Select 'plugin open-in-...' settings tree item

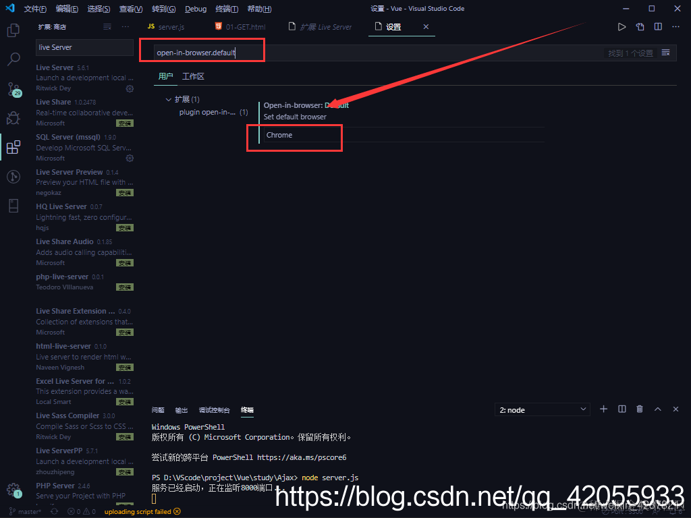point(213,113)
